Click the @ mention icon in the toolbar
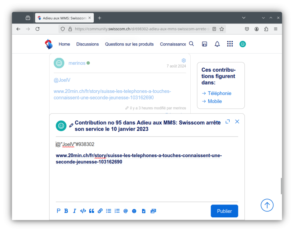Viewport: 294px width, 232px height. pos(126,211)
